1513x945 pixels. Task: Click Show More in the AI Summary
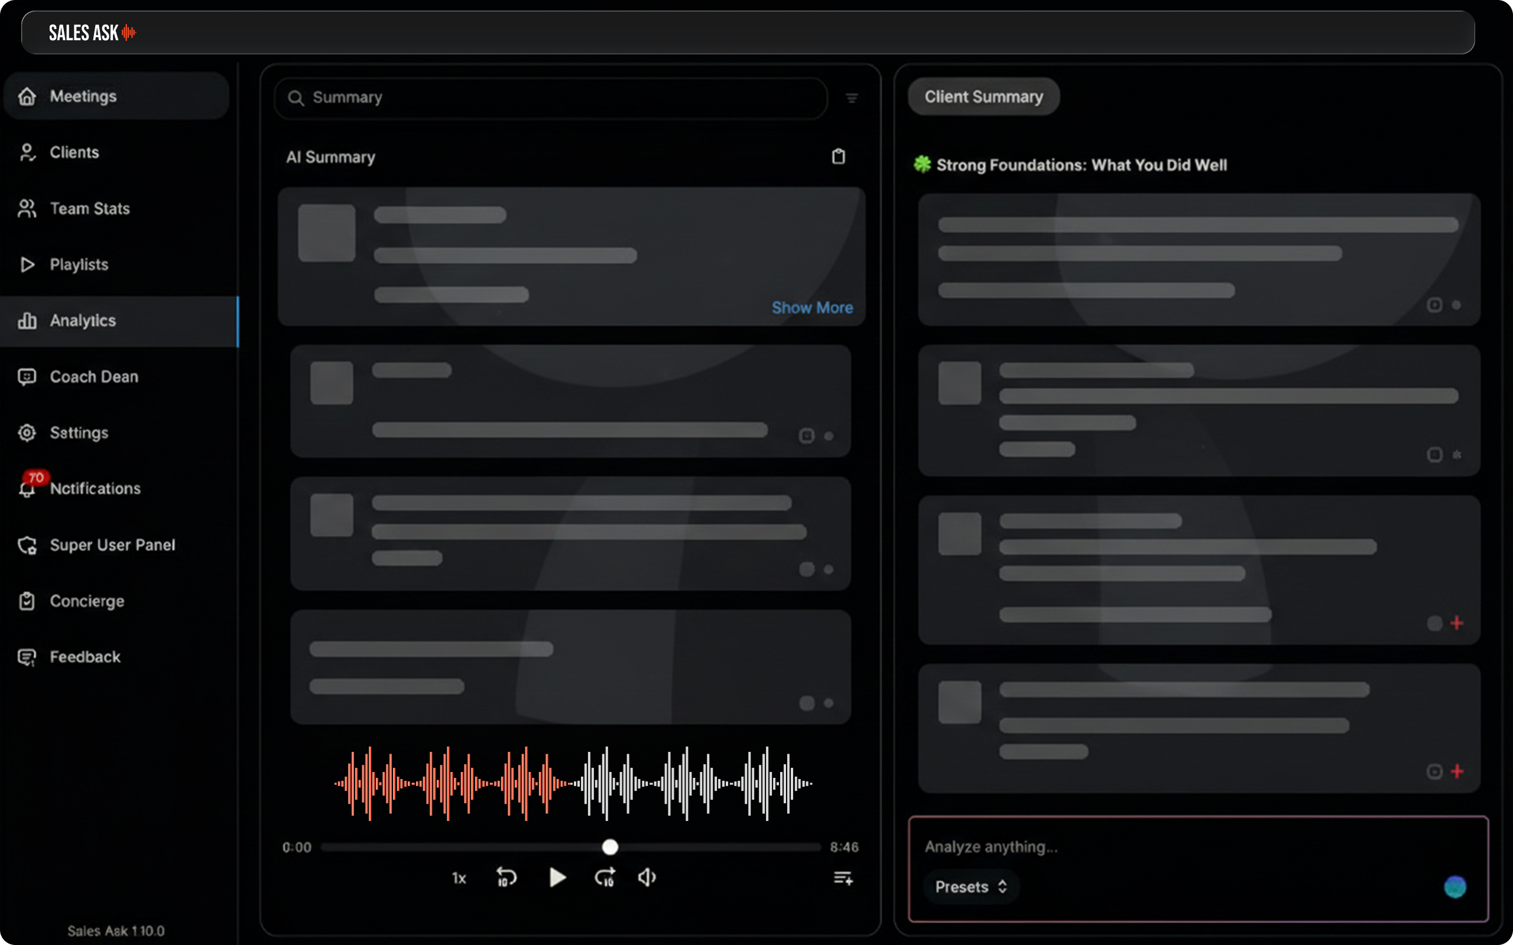click(x=811, y=308)
